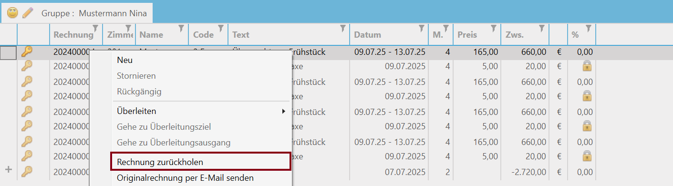This screenshot has height=186, width=673.
Task: Click the smiley face icon in the tab
Action: click(x=12, y=13)
